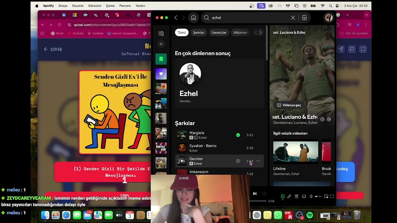
Task: Show lyrics with the microphone icon
Action: (x=289, y=196)
